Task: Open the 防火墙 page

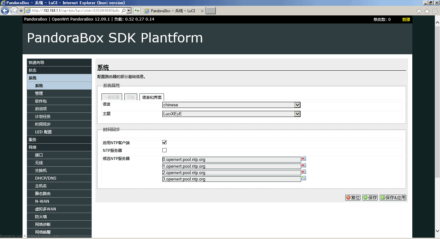Action: tap(59, 217)
